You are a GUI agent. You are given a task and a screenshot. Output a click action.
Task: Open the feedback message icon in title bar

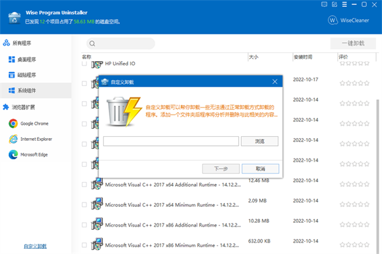point(324,4)
